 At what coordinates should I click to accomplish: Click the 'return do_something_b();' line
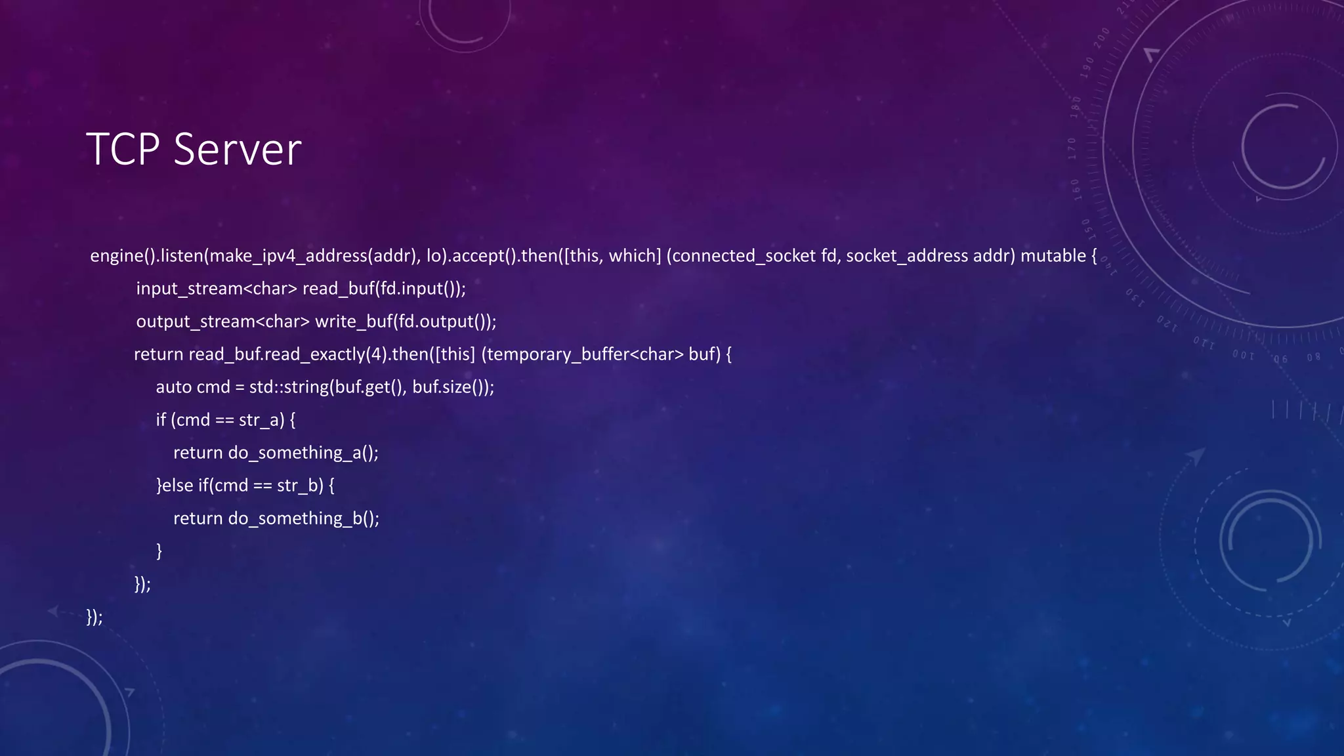[276, 518]
